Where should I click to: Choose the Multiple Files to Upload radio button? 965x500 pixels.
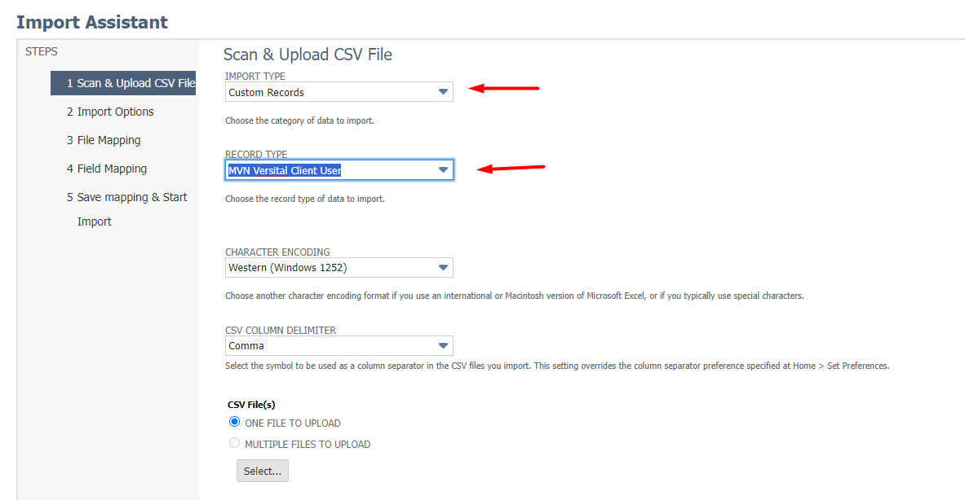235,444
